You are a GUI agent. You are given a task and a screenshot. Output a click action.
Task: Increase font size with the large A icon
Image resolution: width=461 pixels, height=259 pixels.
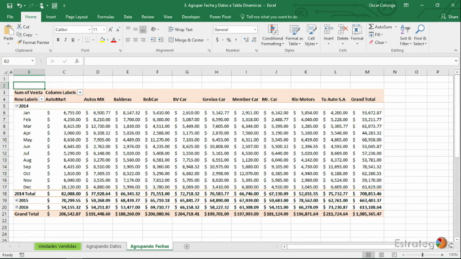click(x=110, y=29)
